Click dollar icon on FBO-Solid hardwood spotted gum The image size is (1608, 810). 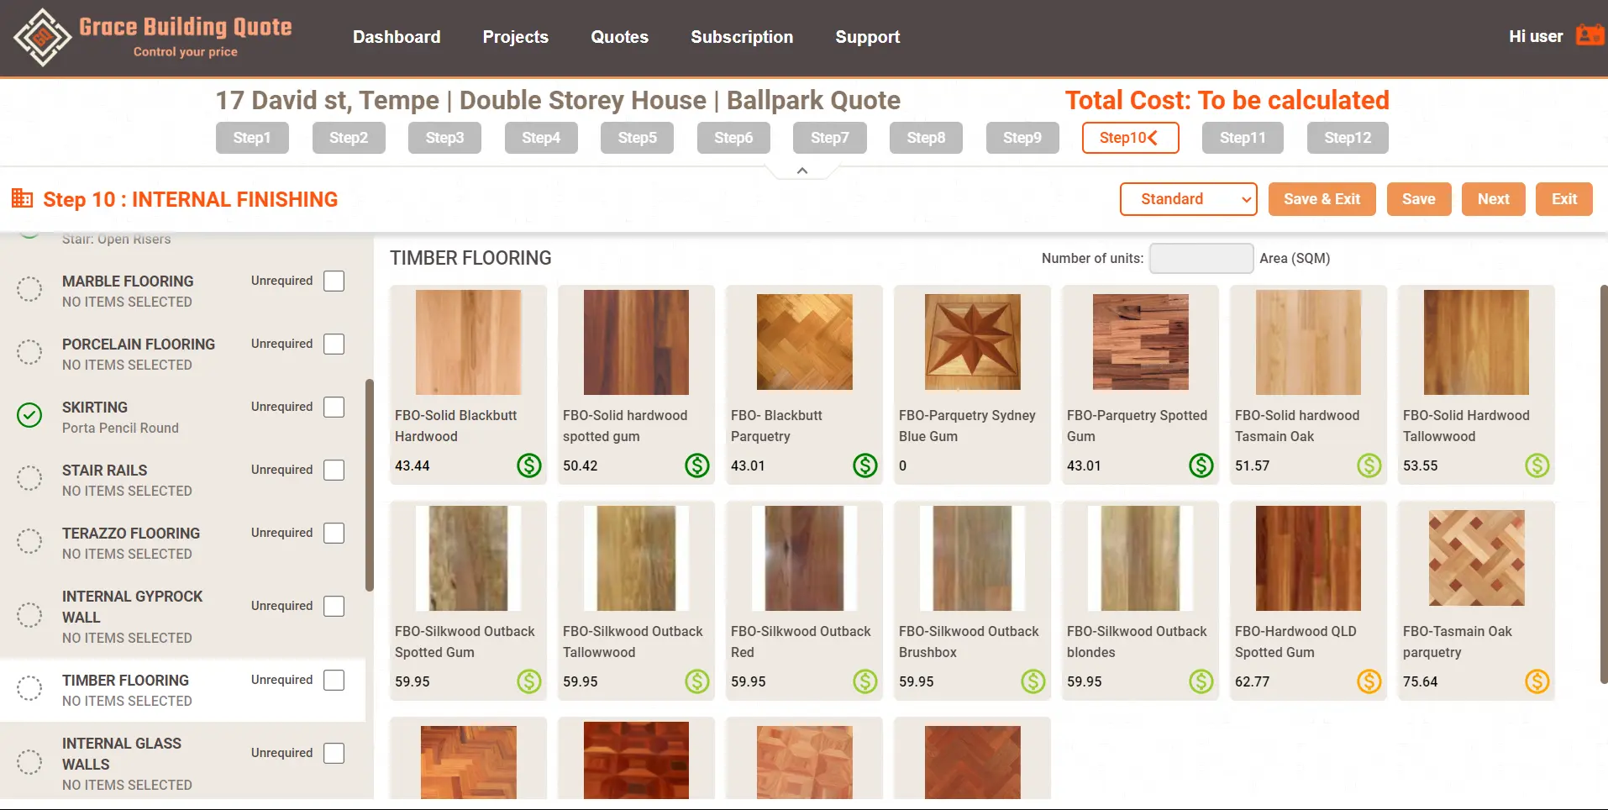[x=696, y=465]
